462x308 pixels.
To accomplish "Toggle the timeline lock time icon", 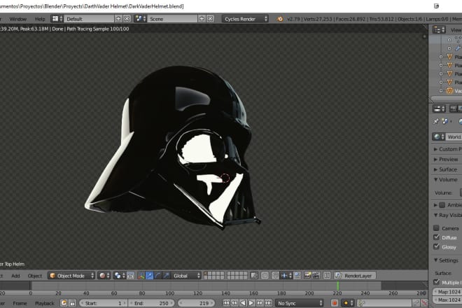I will point(73,303).
